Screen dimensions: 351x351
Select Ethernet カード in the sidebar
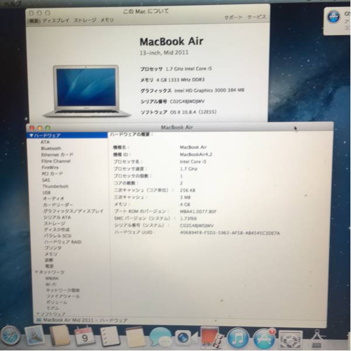[57, 154]
